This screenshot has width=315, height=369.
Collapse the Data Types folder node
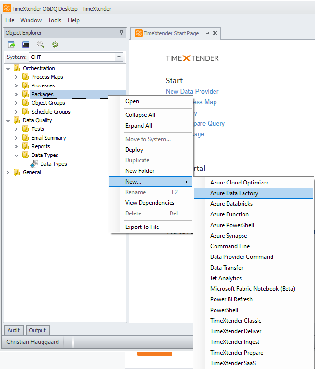point(16,156)
